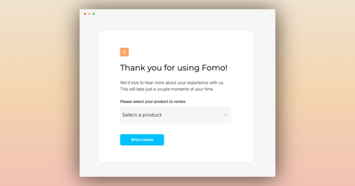Click the yellow minimize window dot
Image resolution: width=355 pixels, height=186 pixels.
click(90, 14)
